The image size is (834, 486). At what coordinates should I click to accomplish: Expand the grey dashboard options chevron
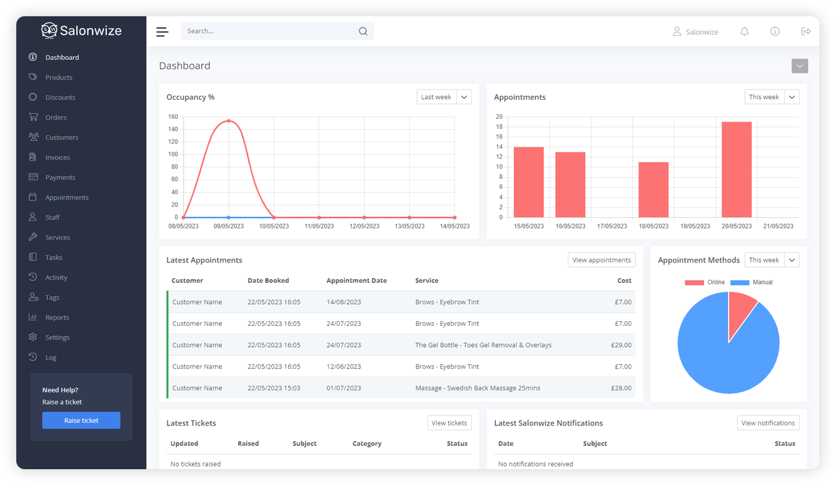[x=799, y=66]
